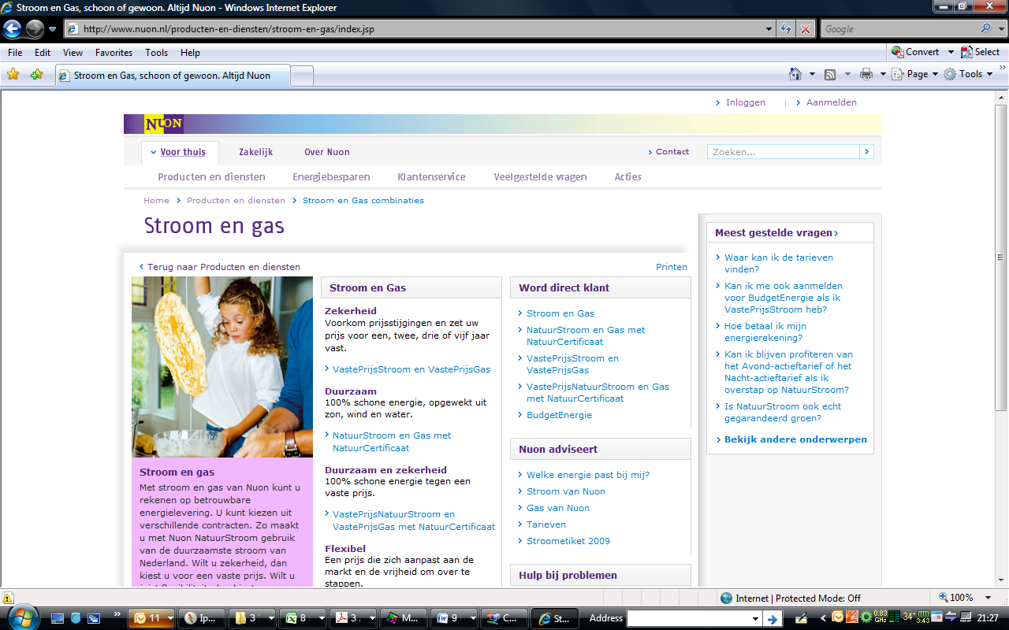Open Welke energie past bij mij link

coord(588,475)
